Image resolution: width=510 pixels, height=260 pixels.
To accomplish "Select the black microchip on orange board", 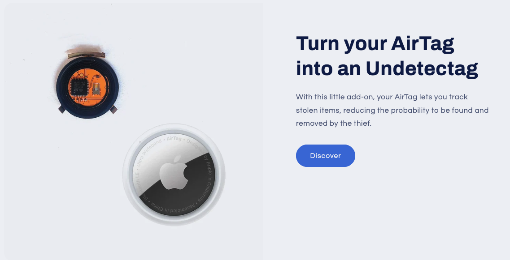I will (x=79, y=86).
